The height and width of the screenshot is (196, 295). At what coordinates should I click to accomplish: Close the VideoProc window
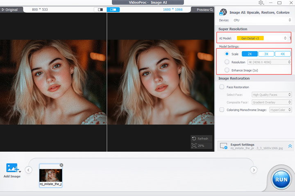pyautogui.click(x=291, y=2)
